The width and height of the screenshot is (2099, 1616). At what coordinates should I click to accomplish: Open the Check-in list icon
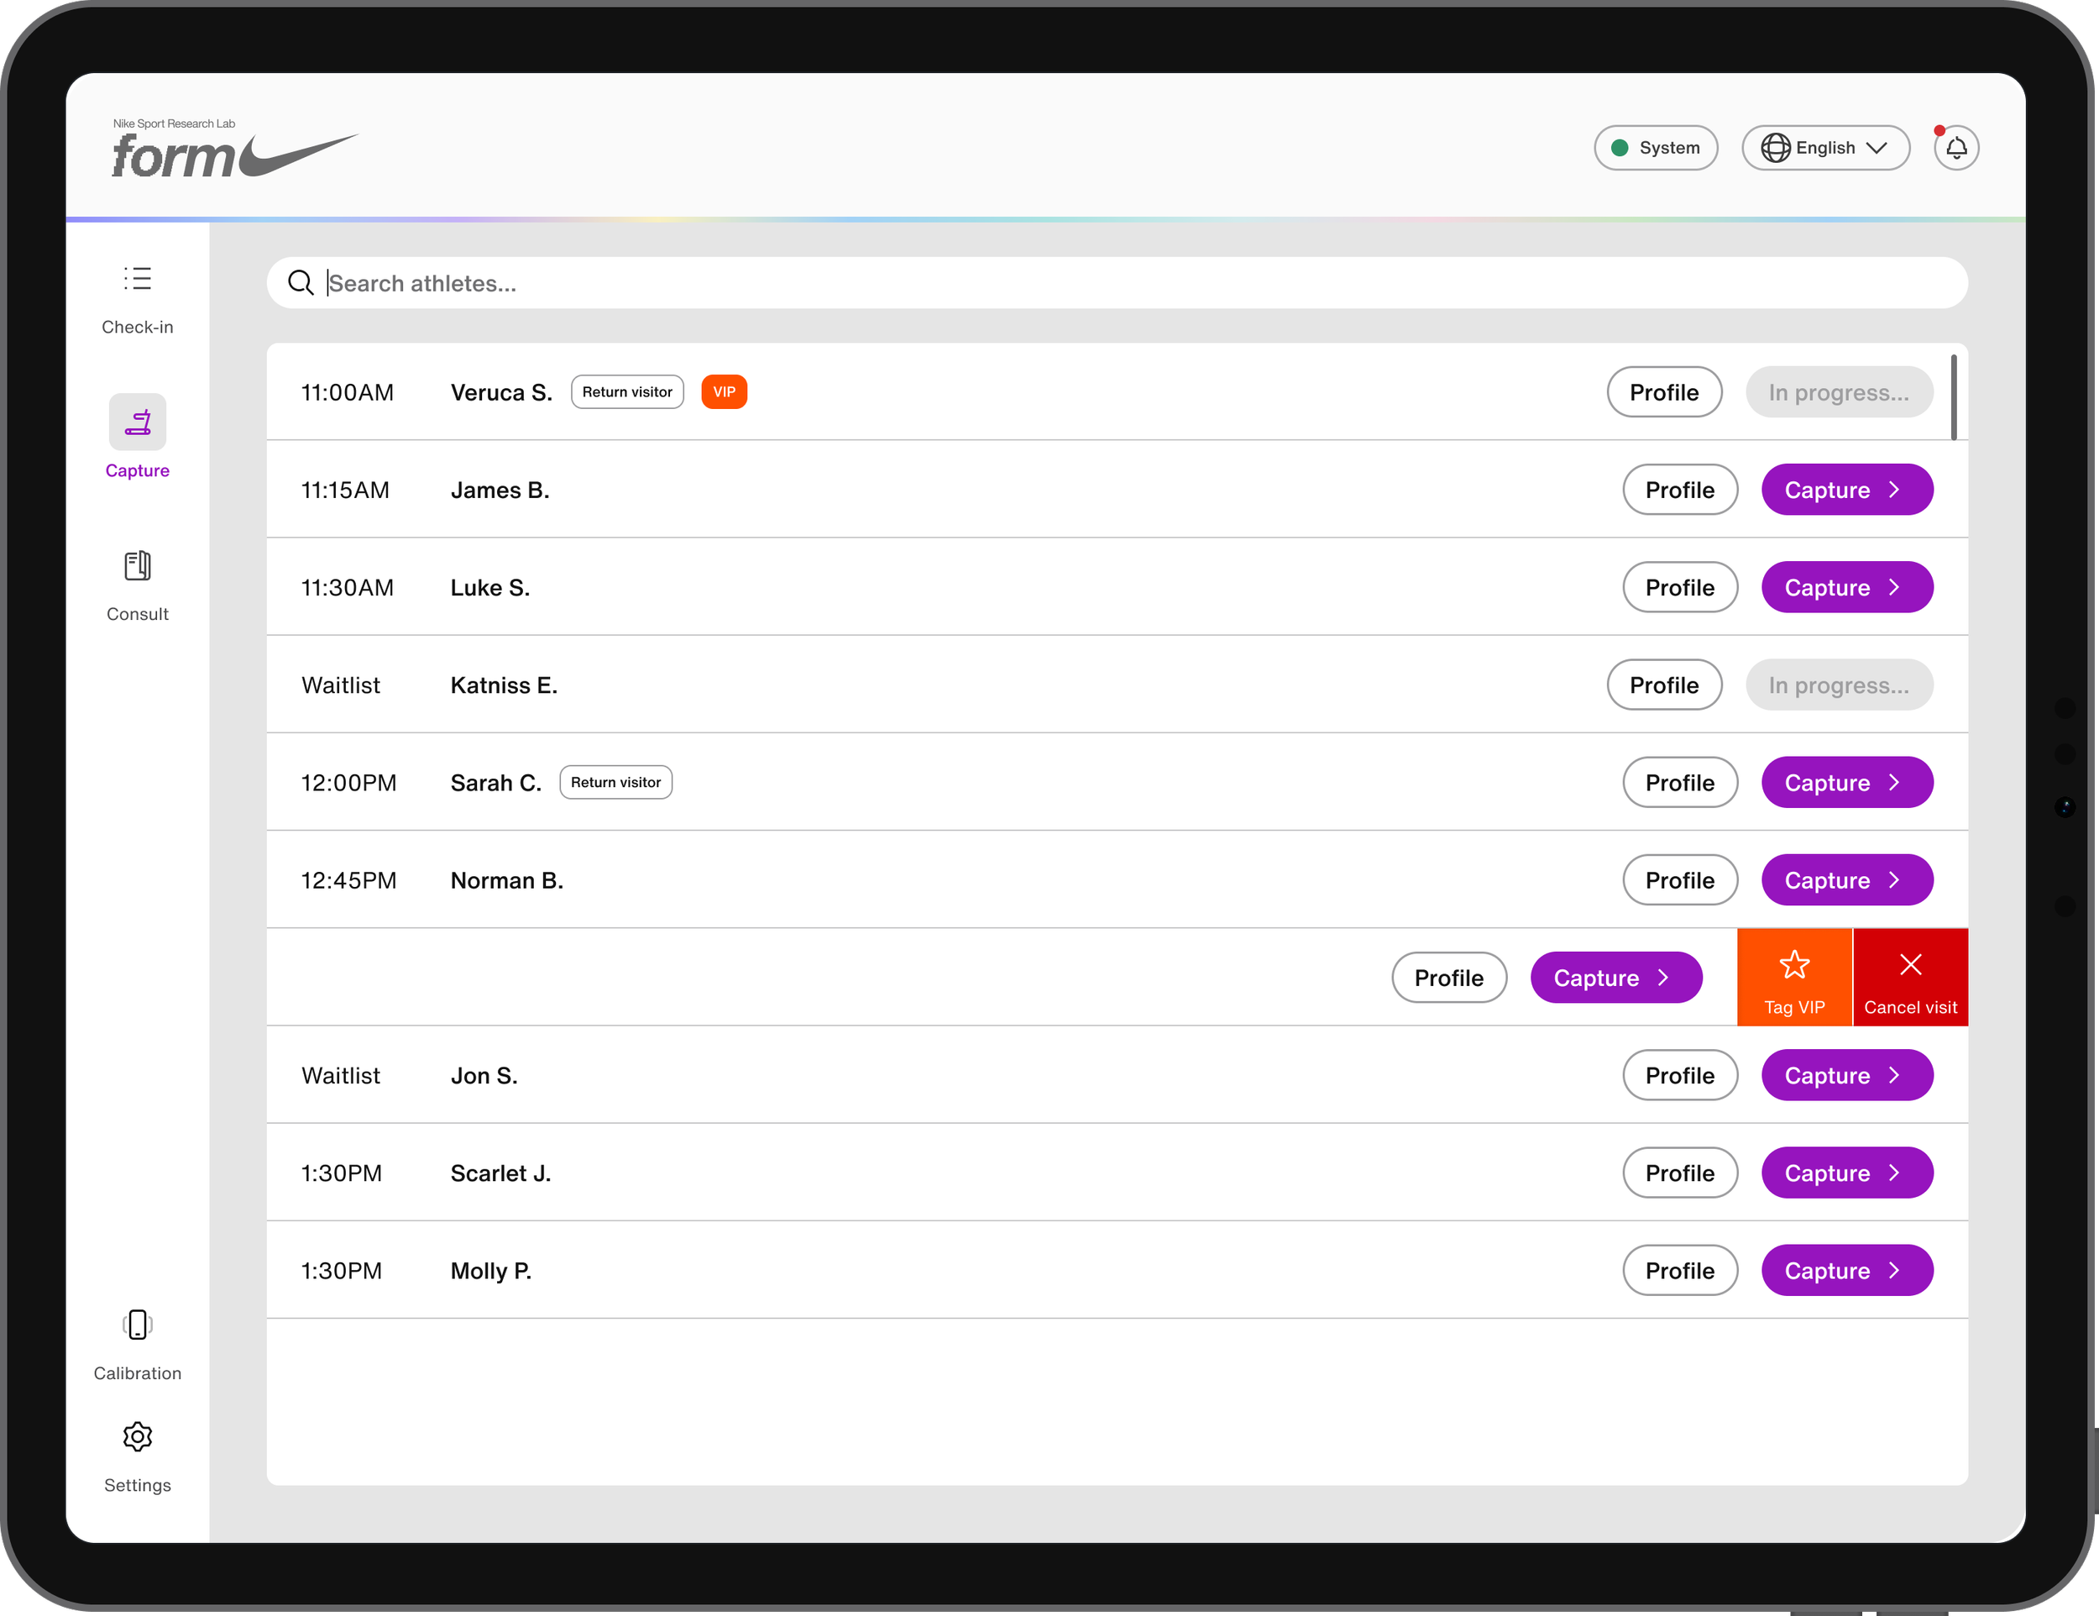tap(138, 279)
